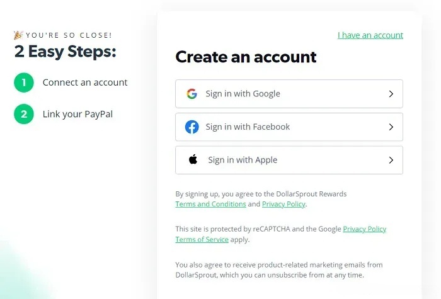Open the Terms and Conditions link
Viewport: 441px width, 299px height.
coord(210,204)
